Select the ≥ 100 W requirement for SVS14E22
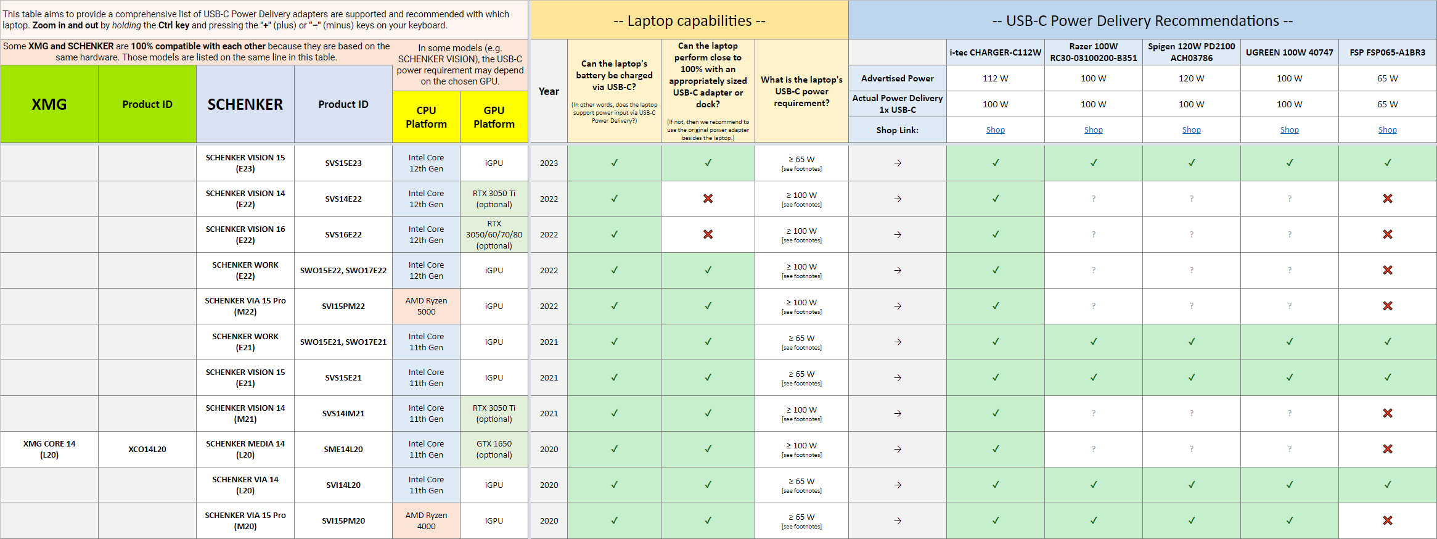The image size is (1437, 539). [x=801, y=199]
